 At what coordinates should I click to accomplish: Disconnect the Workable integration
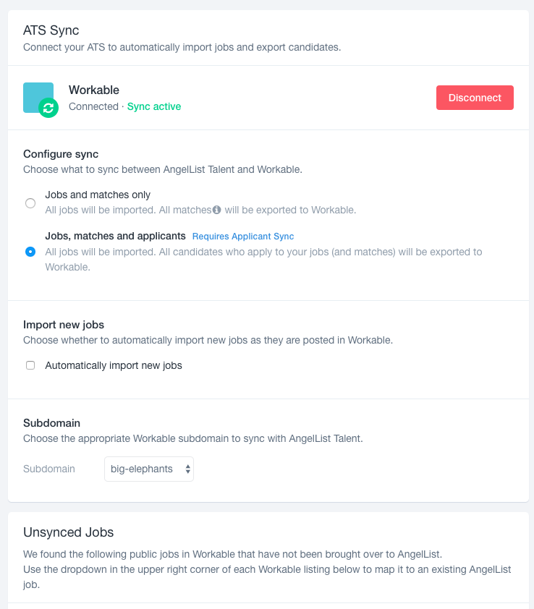[x=475, y=98]
